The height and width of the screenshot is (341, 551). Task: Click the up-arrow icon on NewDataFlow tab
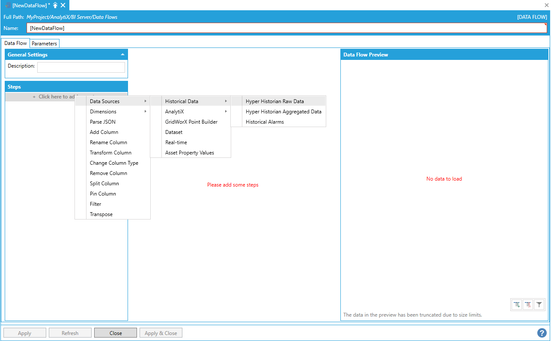click(x=55, y=5)
